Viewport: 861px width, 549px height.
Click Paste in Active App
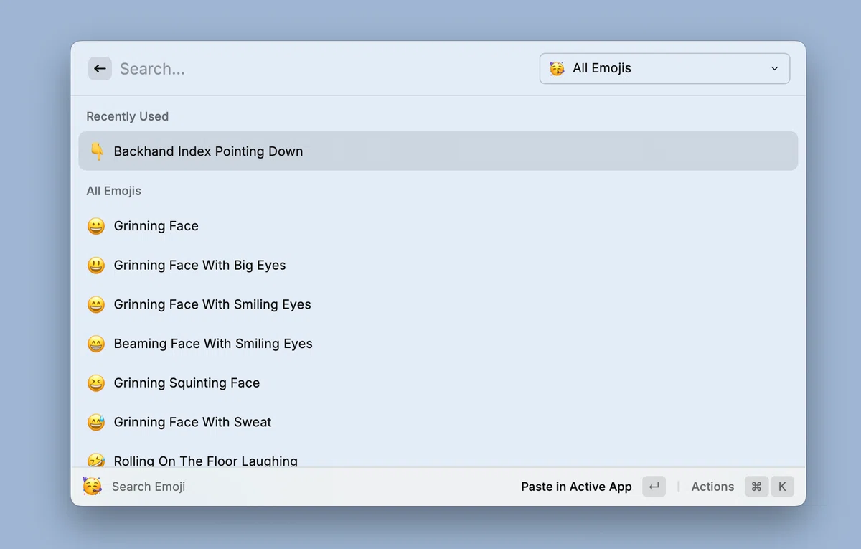point(576,487)
